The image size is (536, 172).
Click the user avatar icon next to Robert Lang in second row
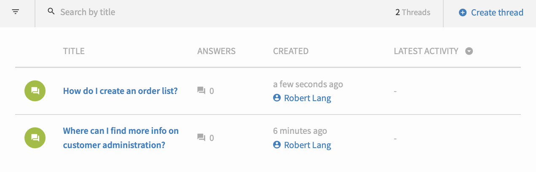coord(277,145)
